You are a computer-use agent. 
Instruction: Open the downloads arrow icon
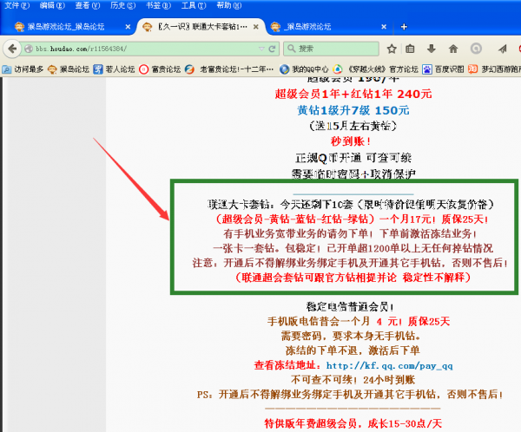[x=432, y=49]
